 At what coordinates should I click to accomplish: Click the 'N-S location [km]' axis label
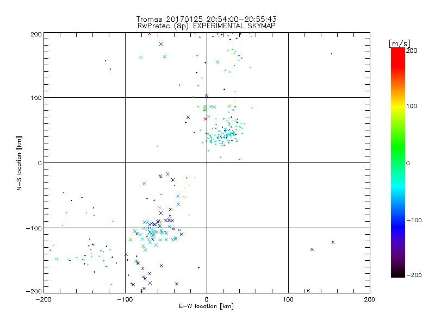click(19, 164)
